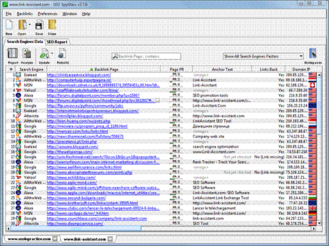329x246 pixels.
Task: Click the Russian flag in row 11
Action: pyautogui.click(x=312, y=126)
